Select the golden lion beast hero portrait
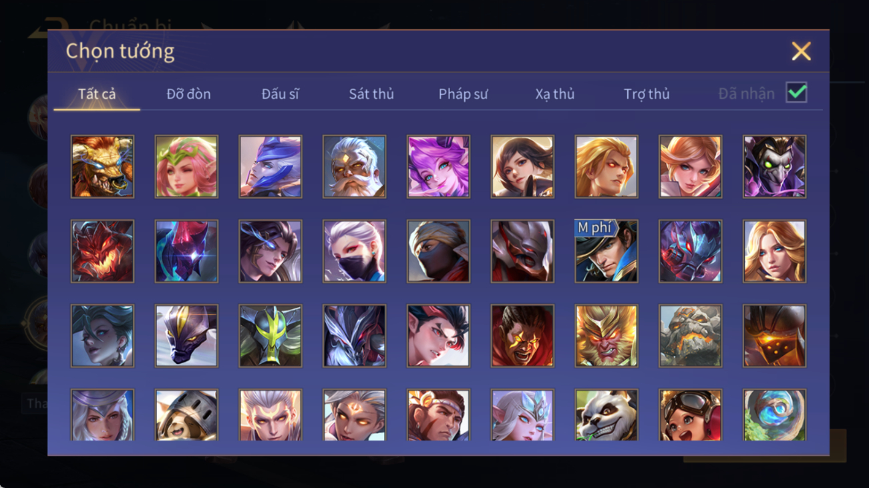Screen dimensions: 869x488 pos(102,167)
